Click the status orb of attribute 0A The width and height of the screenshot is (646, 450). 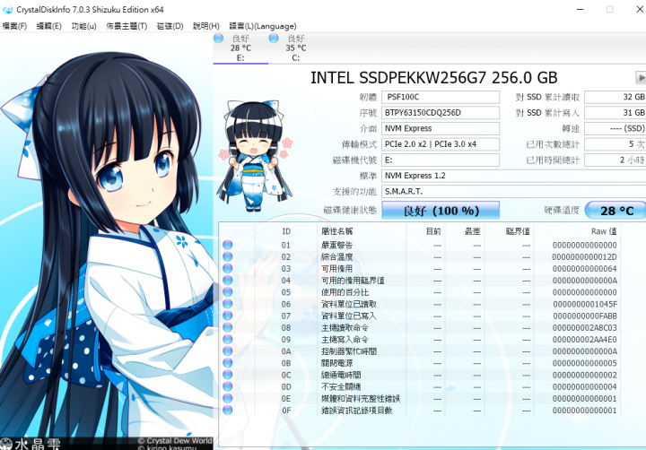(227, 351)
